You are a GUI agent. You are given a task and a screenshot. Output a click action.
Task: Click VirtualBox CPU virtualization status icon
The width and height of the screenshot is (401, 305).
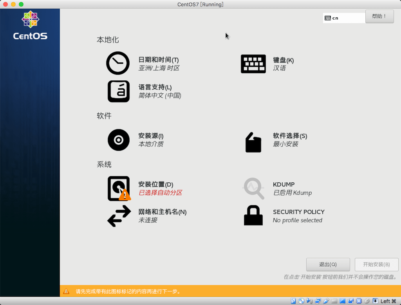(x=359, y=301)
